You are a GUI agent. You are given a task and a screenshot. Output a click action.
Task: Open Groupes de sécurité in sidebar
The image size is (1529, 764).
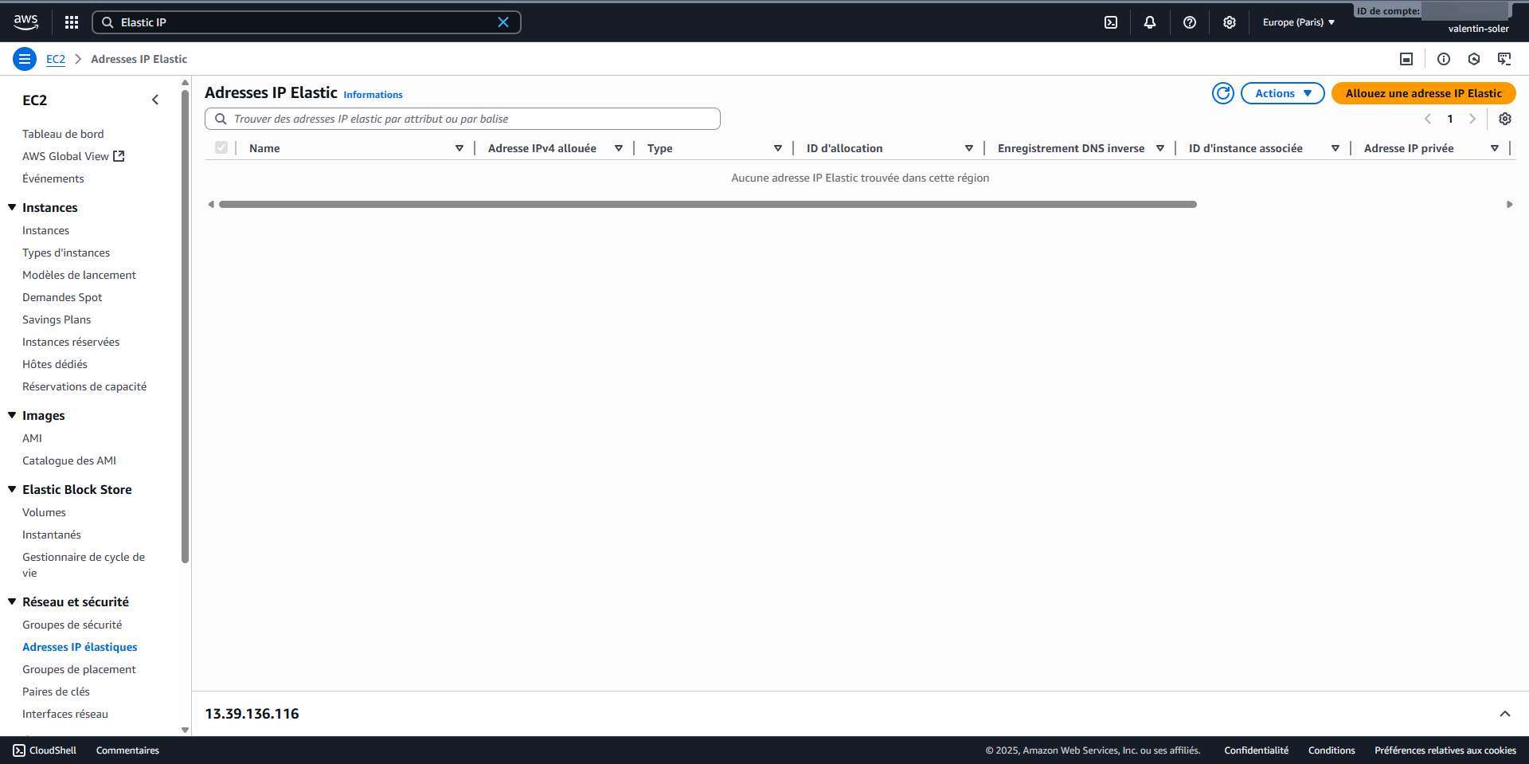point(72,625)
